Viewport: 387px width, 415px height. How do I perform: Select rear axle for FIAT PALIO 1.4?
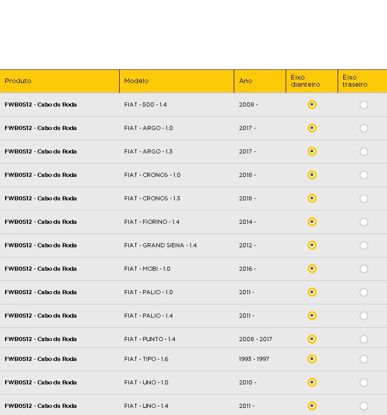[x=364, y=316]
